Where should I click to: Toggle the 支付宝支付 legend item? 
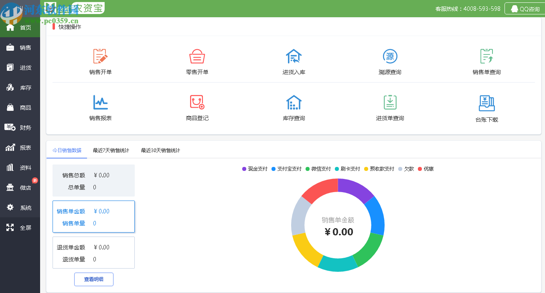click(x=286, y=169)
